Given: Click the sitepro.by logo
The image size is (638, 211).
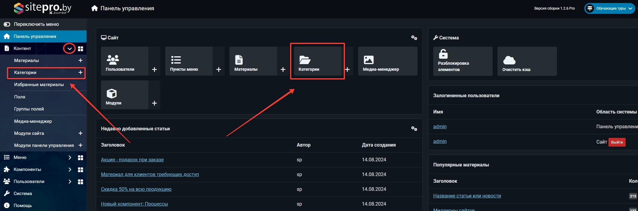Looking at the screenshot, I should pyautogui.click(x=43, y=8).
